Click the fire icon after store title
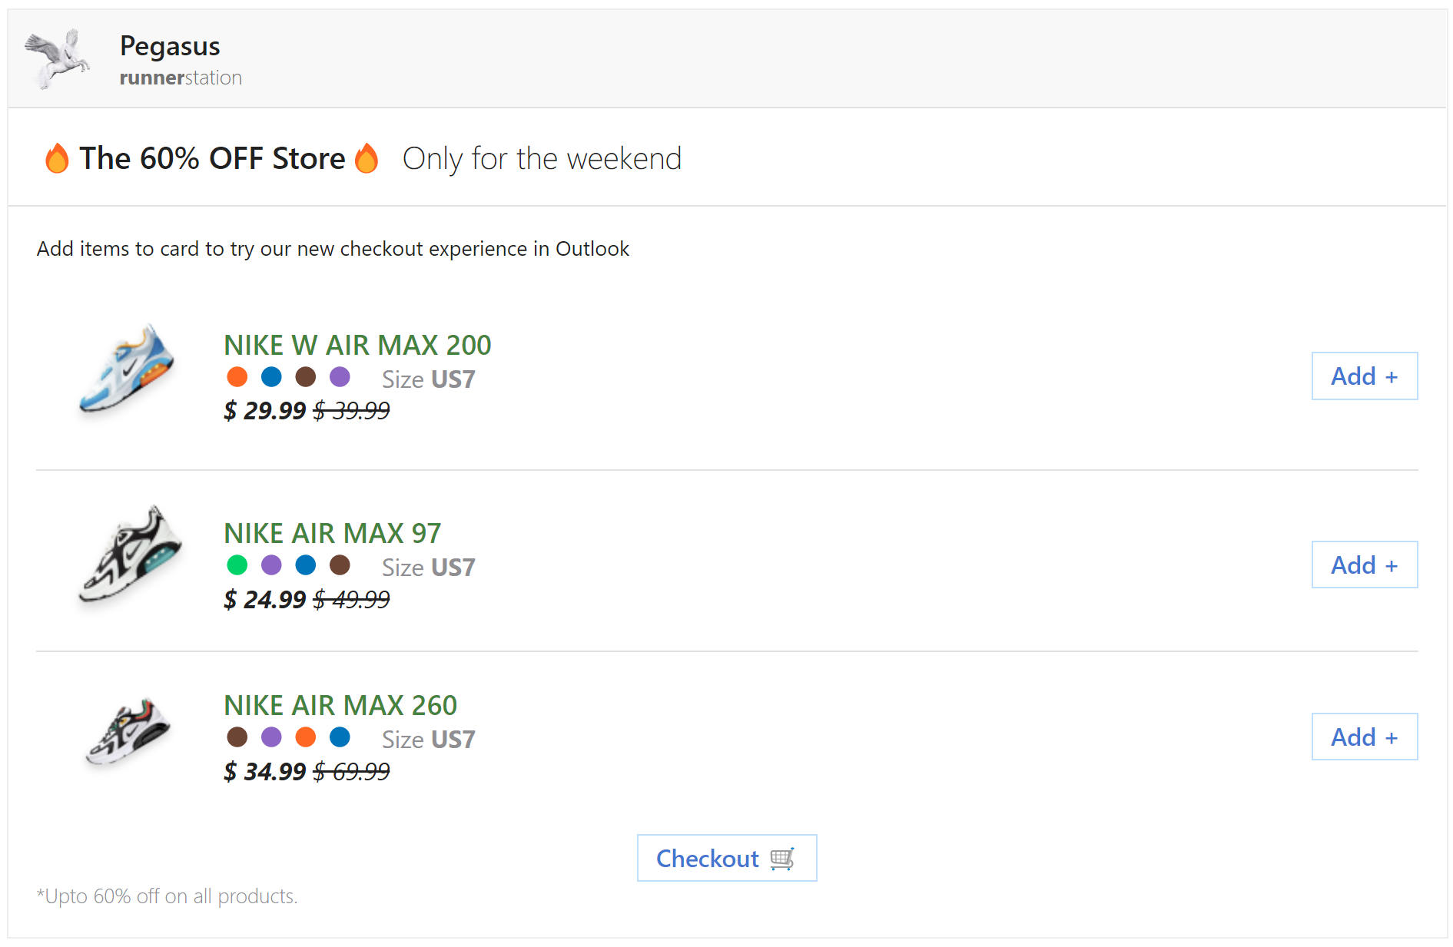1453x947 pixels. [367, 158]
